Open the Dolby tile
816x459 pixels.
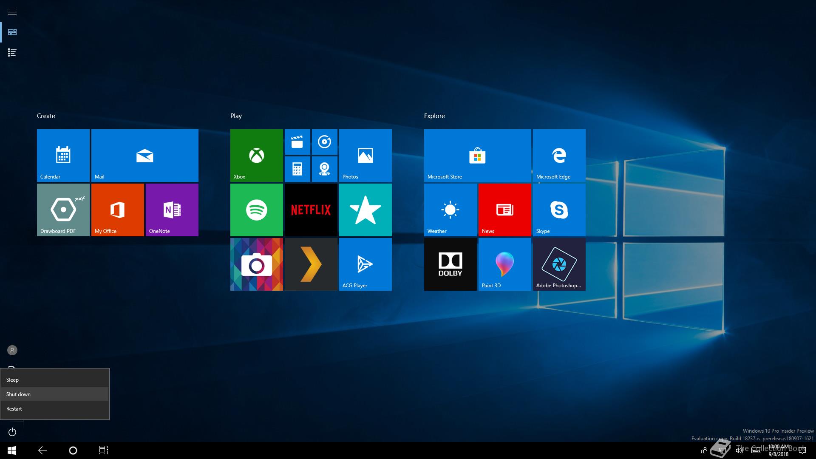point(450,264)
